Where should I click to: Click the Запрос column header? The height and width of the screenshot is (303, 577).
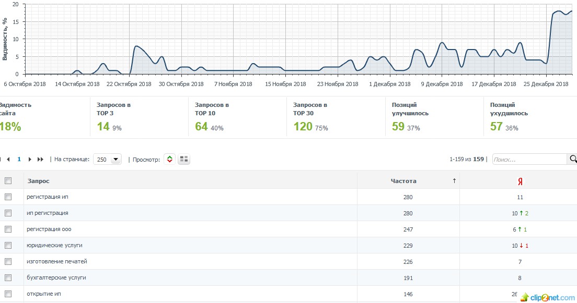(x=38, y=181)
